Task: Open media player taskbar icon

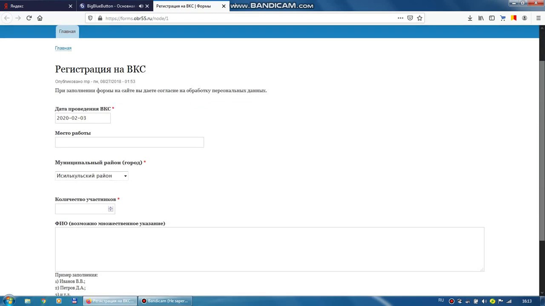Action: (59, 301)
